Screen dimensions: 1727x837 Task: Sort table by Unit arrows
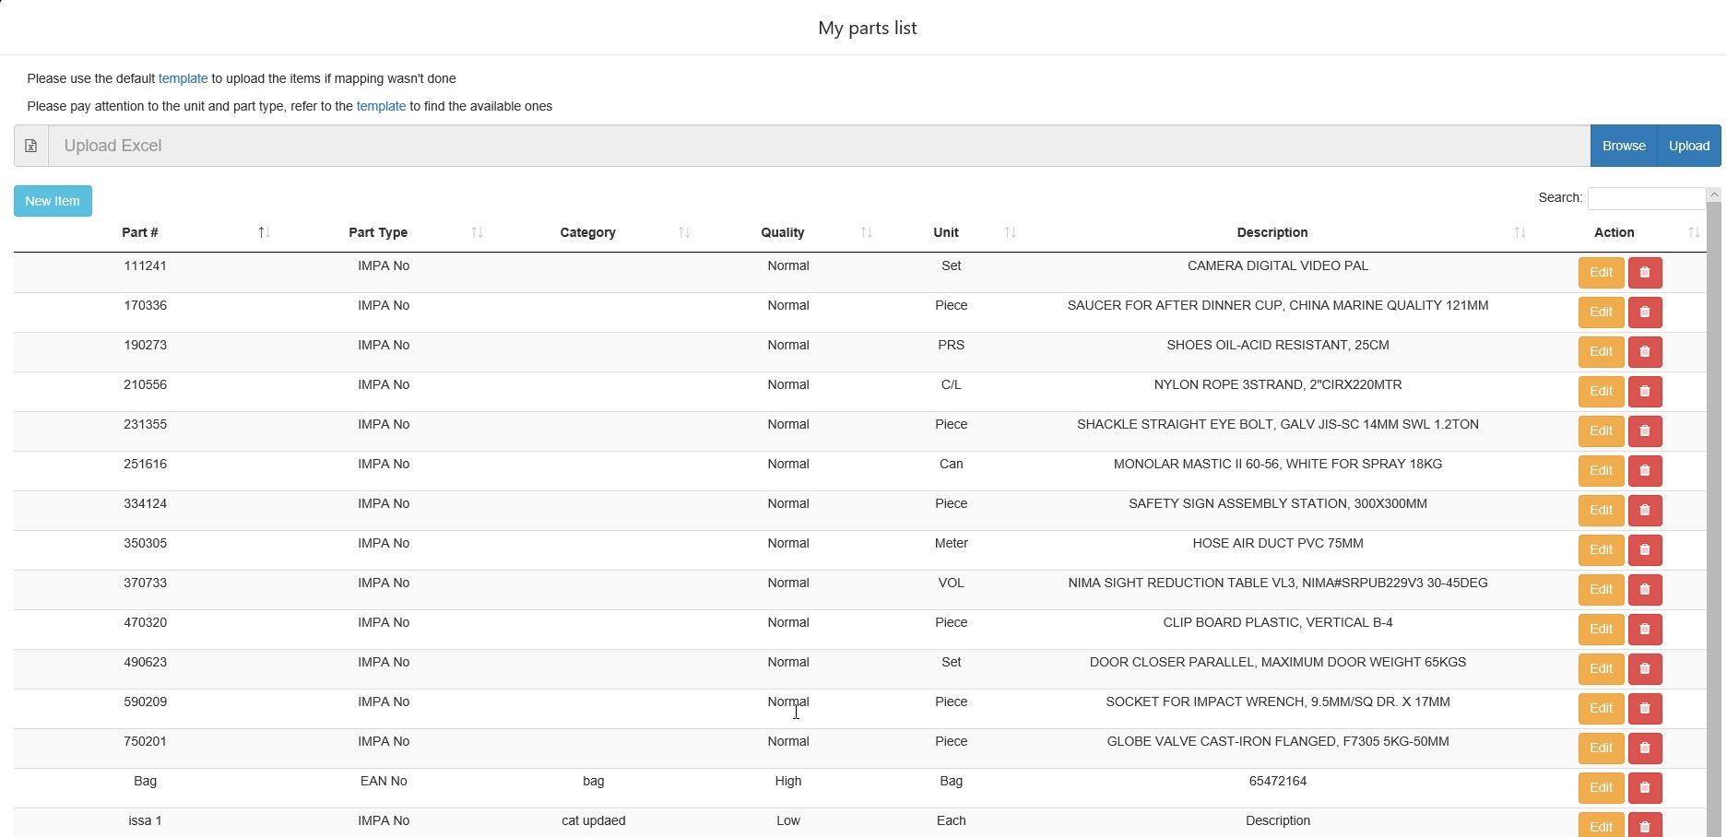click(1011, 232)
